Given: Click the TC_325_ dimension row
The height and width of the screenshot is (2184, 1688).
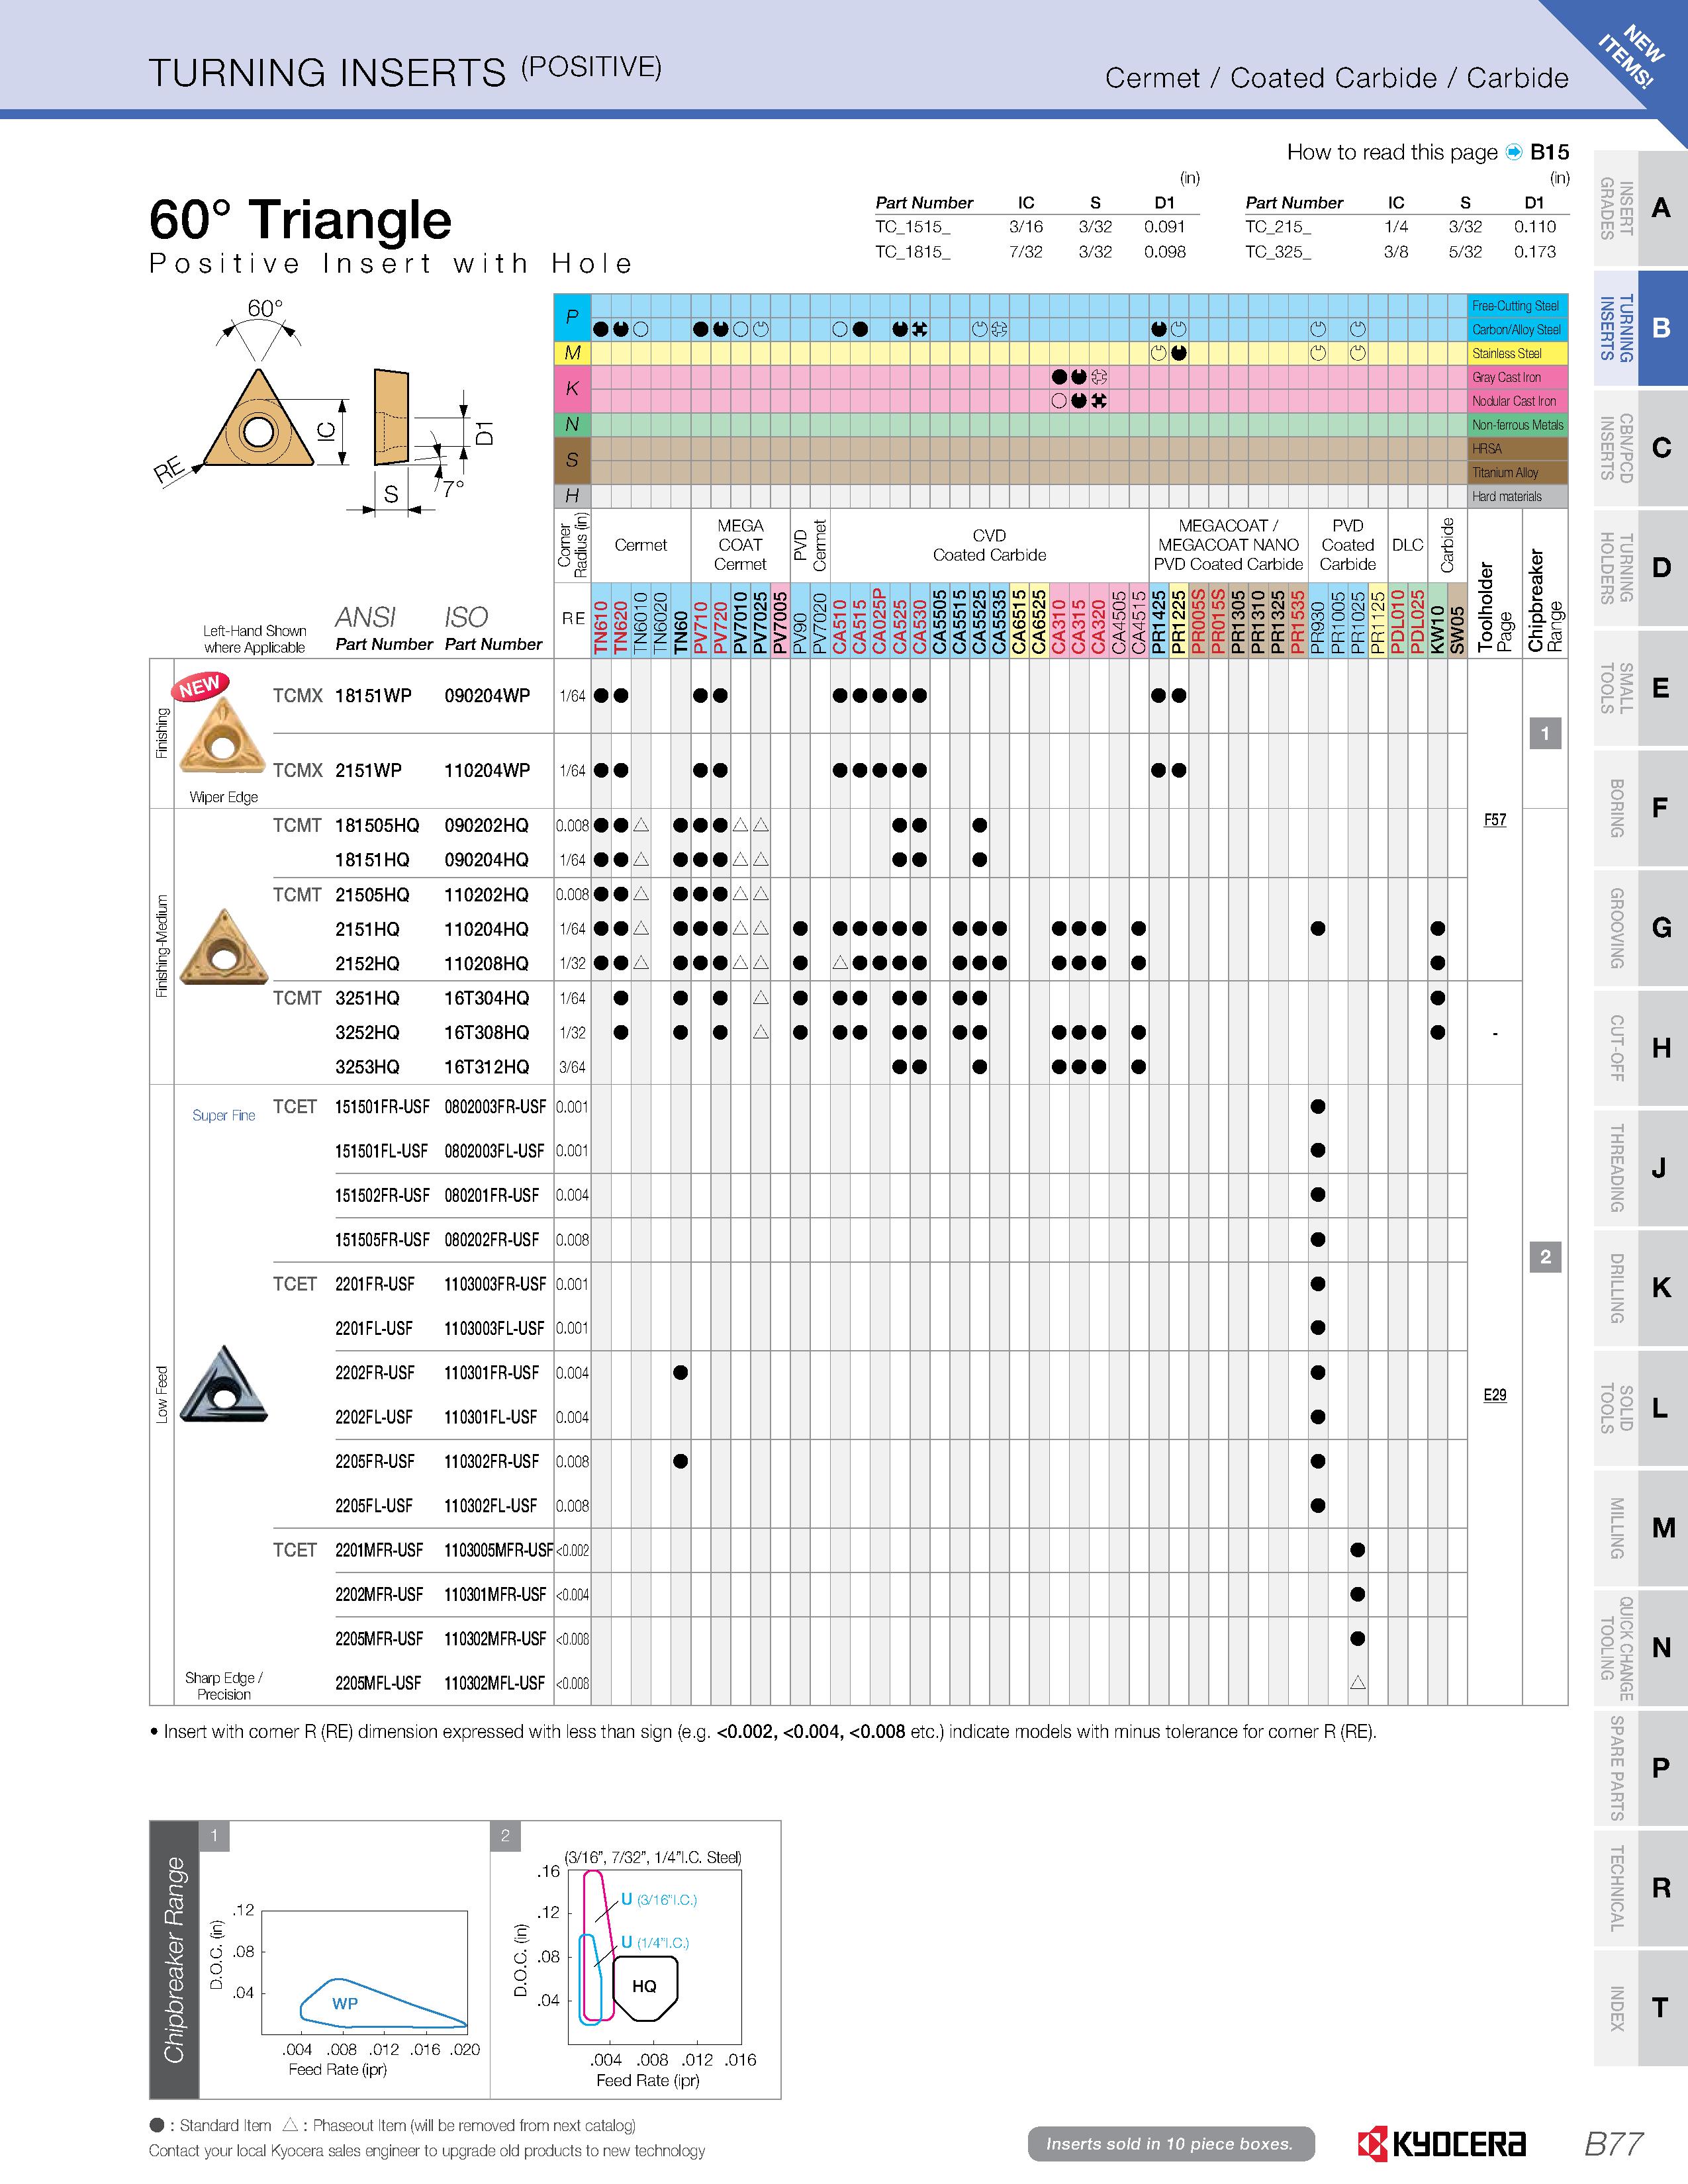Looking at the screenshot, I should 1406,252.
